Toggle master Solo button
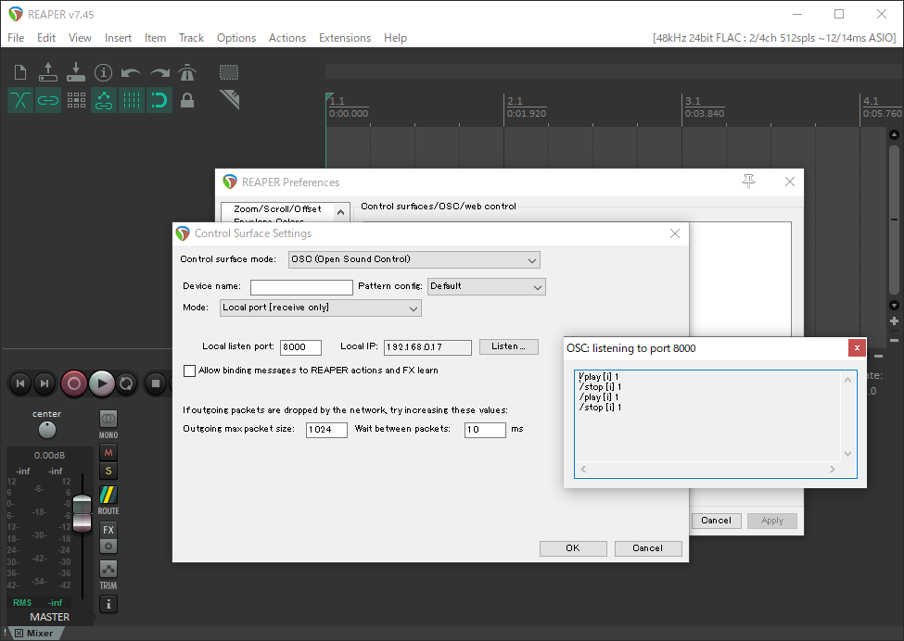Image resolution: width=904 pixels, height=641 pixels. click(108, 471)
